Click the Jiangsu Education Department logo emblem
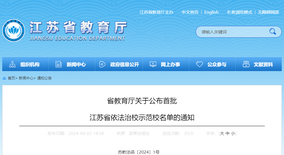This screenshot has width=284, height=155. click(x=13, y=30)
